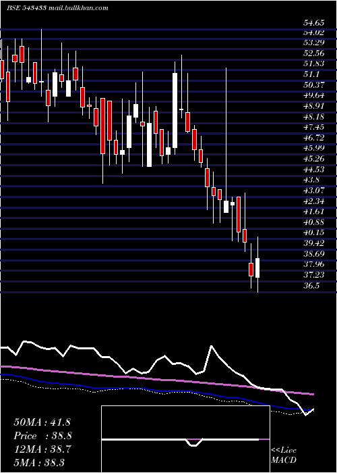
Task: Select the 40.88 axis label
Action: click(313, 222)
